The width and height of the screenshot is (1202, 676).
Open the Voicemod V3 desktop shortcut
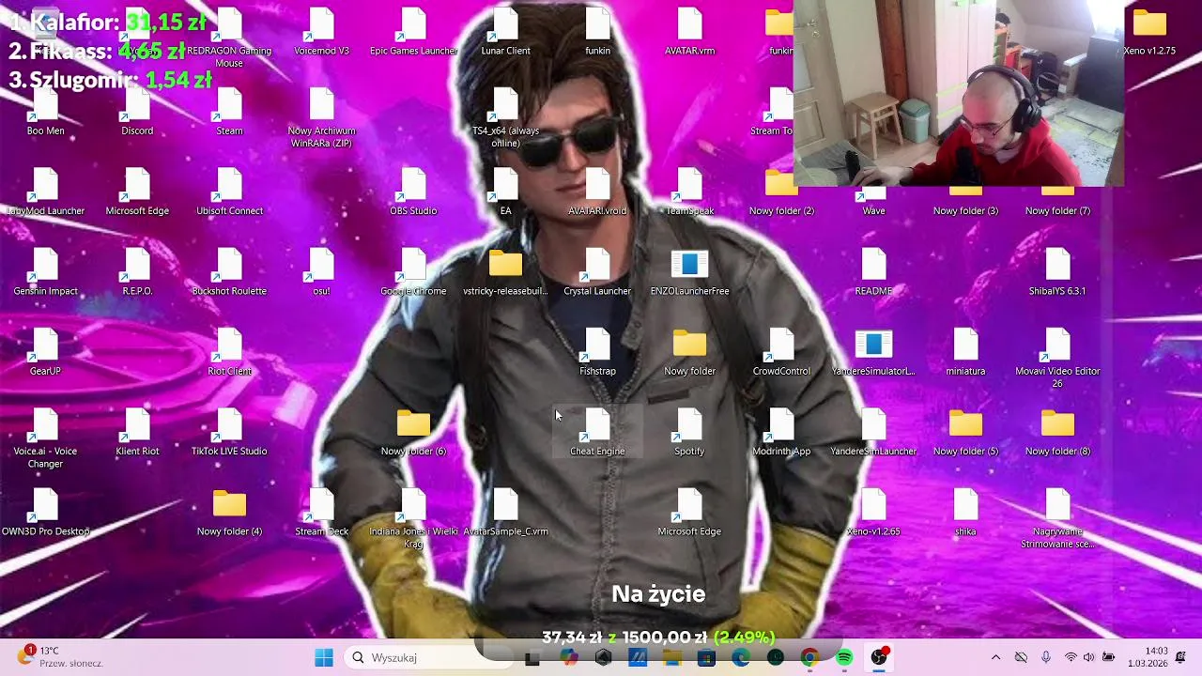point(321,34)
